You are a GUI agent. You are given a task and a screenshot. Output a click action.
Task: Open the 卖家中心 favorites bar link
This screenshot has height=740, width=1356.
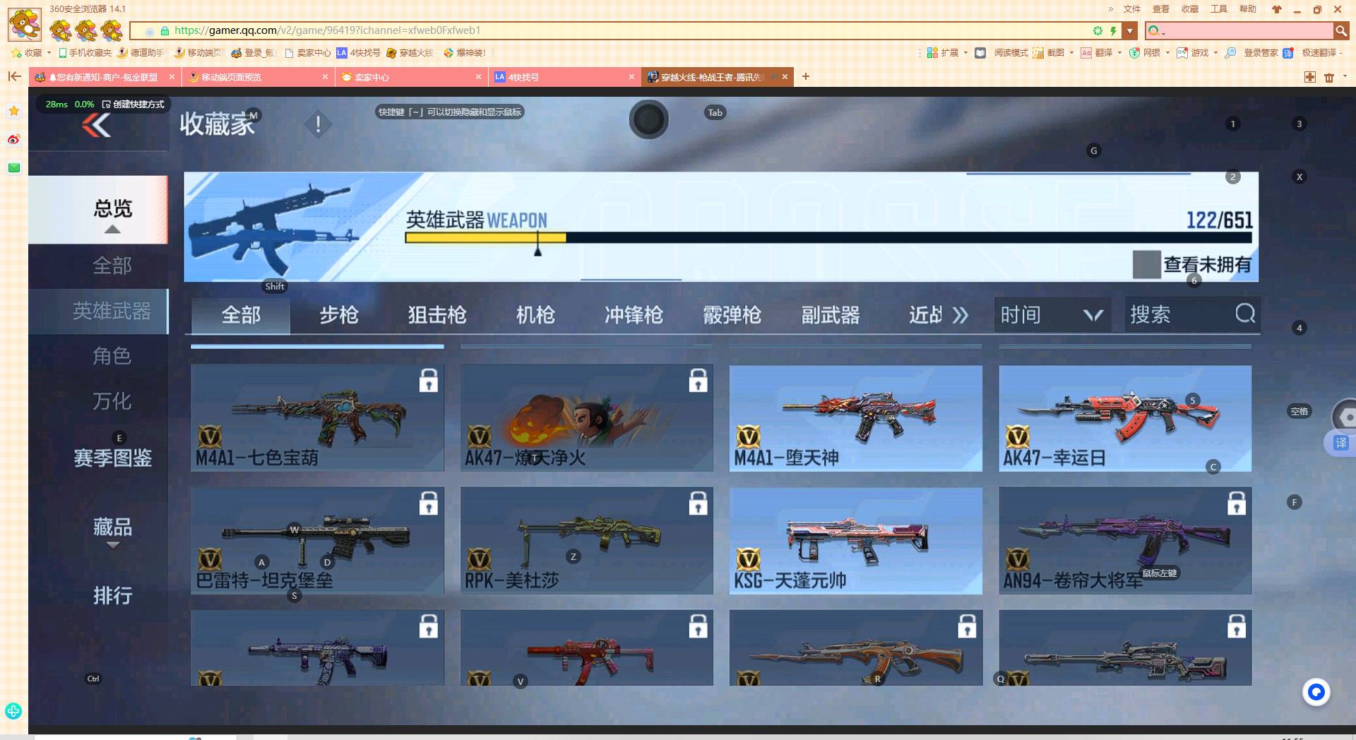307,52
